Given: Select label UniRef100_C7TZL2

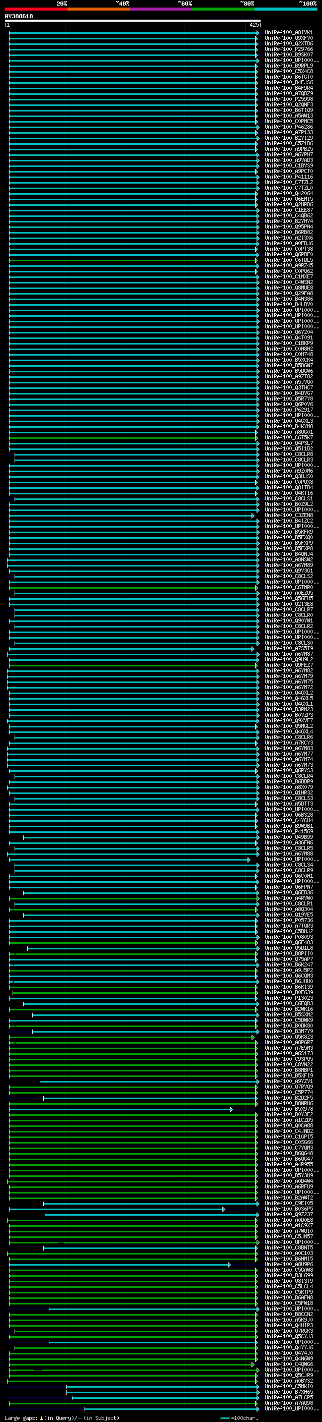Looking at the screenshot, I should coord(289,182).
